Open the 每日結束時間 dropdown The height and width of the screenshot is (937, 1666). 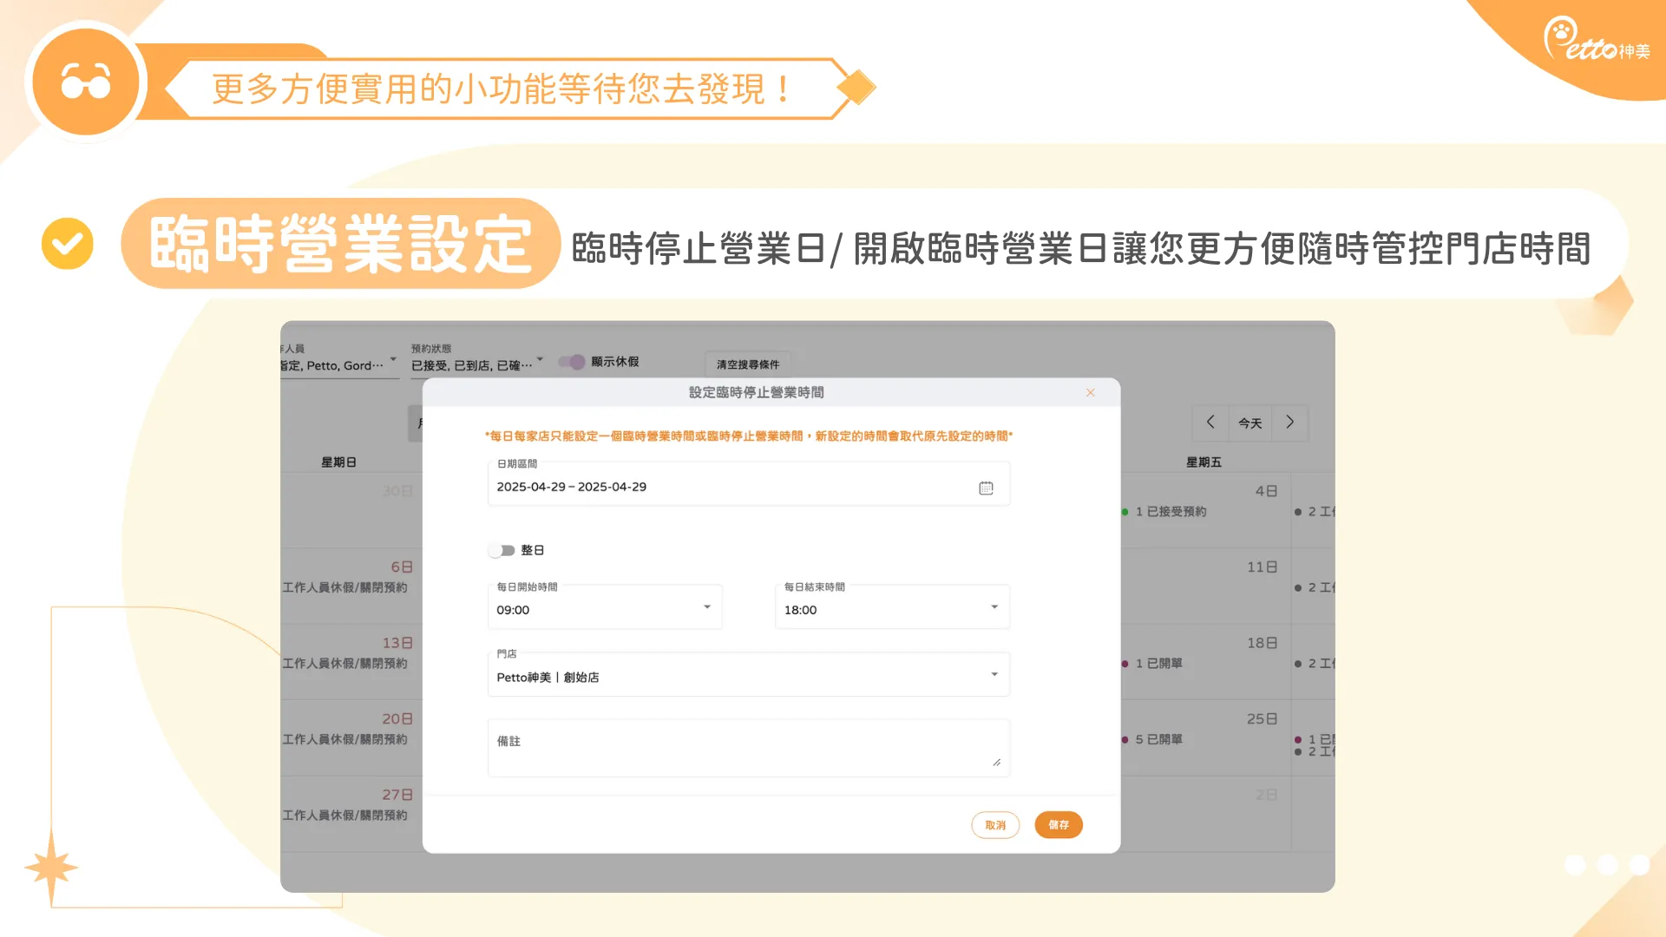click(892, 606)
